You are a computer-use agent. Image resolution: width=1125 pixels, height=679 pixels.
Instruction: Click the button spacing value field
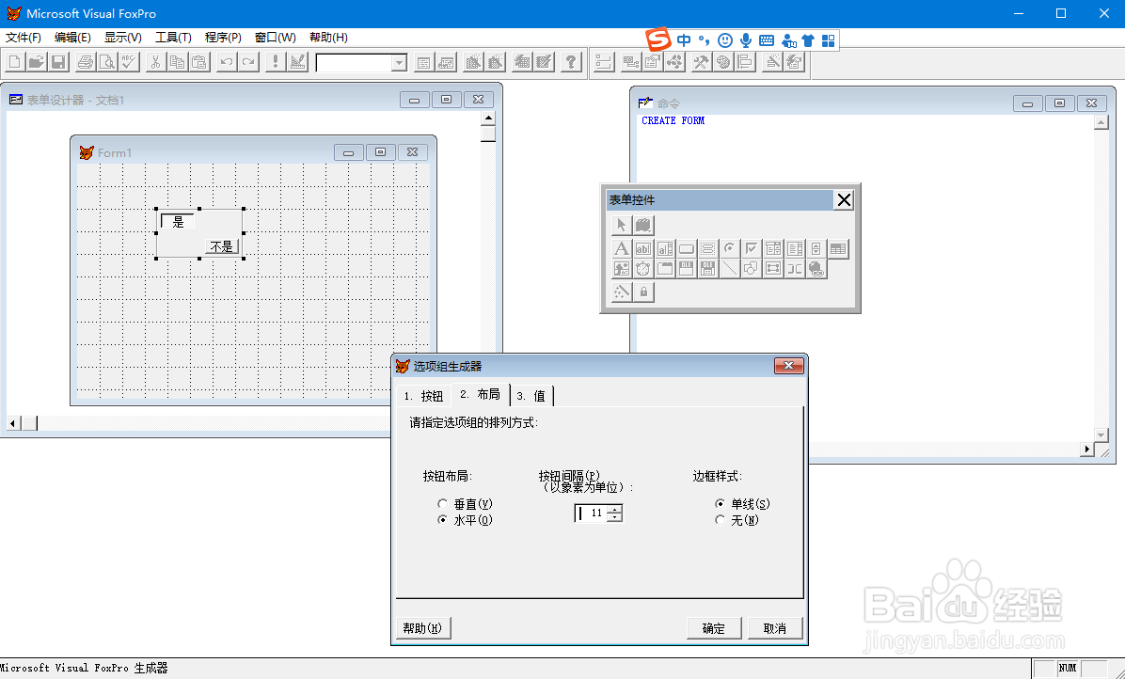pos(592,513)
